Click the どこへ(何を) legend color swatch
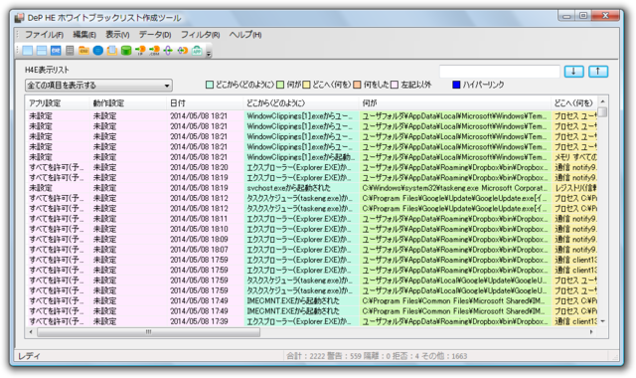 point(307,85)
